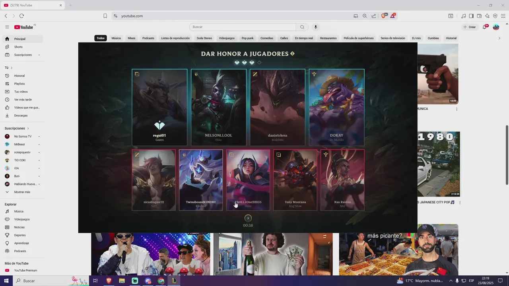Select the Todos filter chip
The width and height of the screenshot is (509, 286).
(101, 38)
